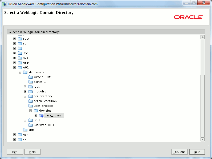Screen dimensions: 212x159
Task: Expand the Oracle_IDM1 tree node
Action: pyautogui.click(x=25, y=77)
